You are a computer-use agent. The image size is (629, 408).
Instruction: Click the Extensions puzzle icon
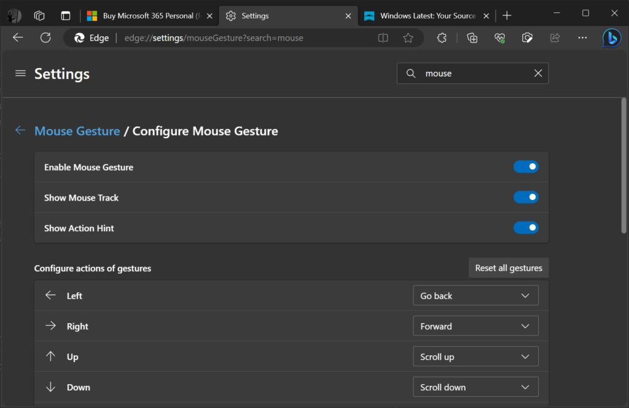[442, 37]
